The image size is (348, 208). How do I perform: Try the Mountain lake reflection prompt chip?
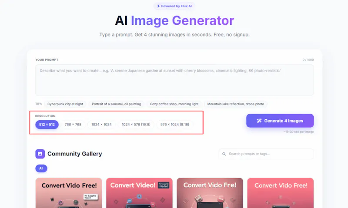(x=235, y=104)
